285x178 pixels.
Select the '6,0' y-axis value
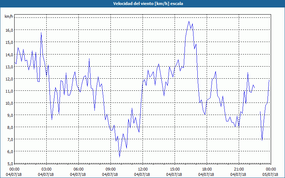(x=10, y=152)
